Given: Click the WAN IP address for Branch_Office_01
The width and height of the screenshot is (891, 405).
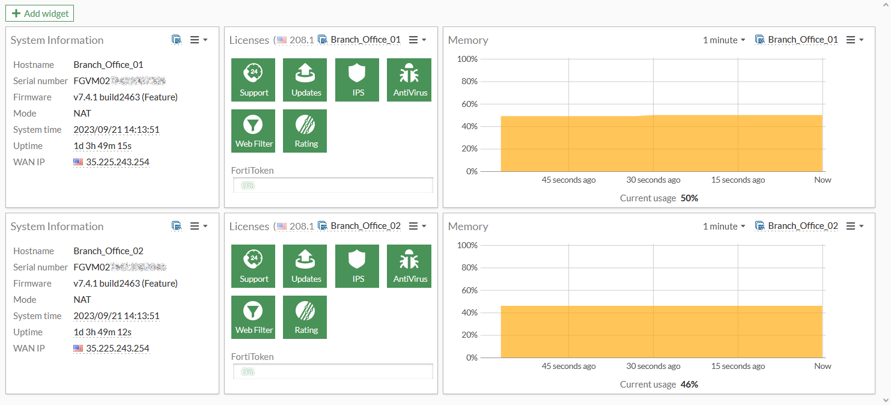Looking at the screenshot, I should (118, 162).
